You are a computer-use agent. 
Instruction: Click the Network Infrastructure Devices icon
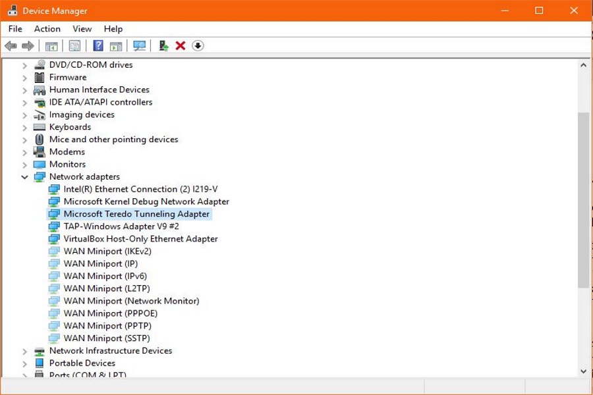point(40,351)
